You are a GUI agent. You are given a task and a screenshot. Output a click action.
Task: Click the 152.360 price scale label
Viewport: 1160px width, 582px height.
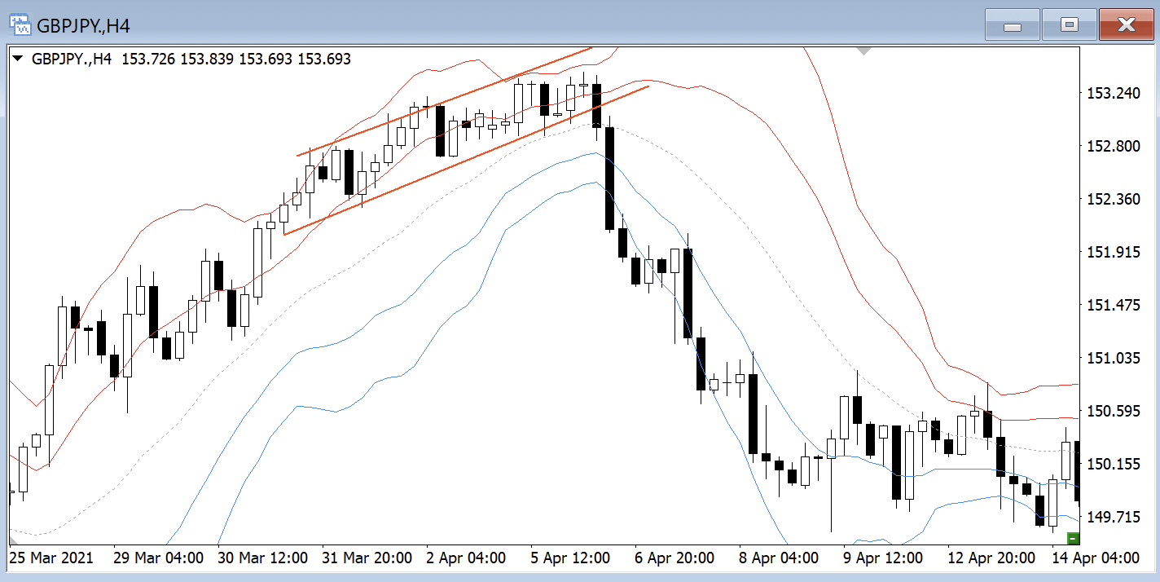(x=1114, y=199)
